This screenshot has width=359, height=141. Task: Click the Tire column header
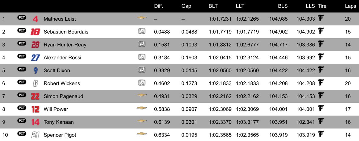point(322,6)
